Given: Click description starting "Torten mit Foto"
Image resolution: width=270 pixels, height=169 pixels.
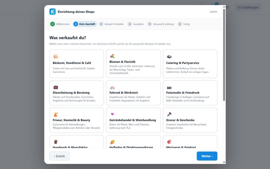Looking at the screenshot, I should click(74, 70).
